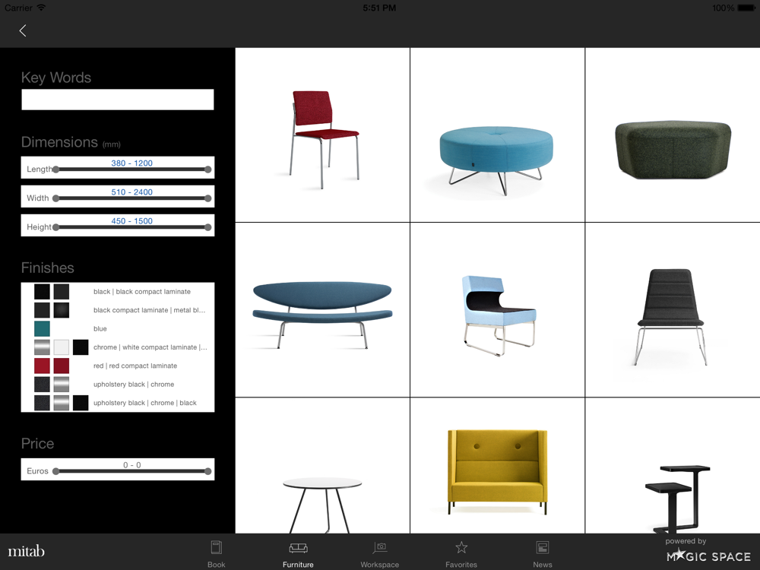The height and width of the screenshot is (570, 760).
Task: Choose 'chrome | white compact laminate' finish
Action: pos(150,347)
